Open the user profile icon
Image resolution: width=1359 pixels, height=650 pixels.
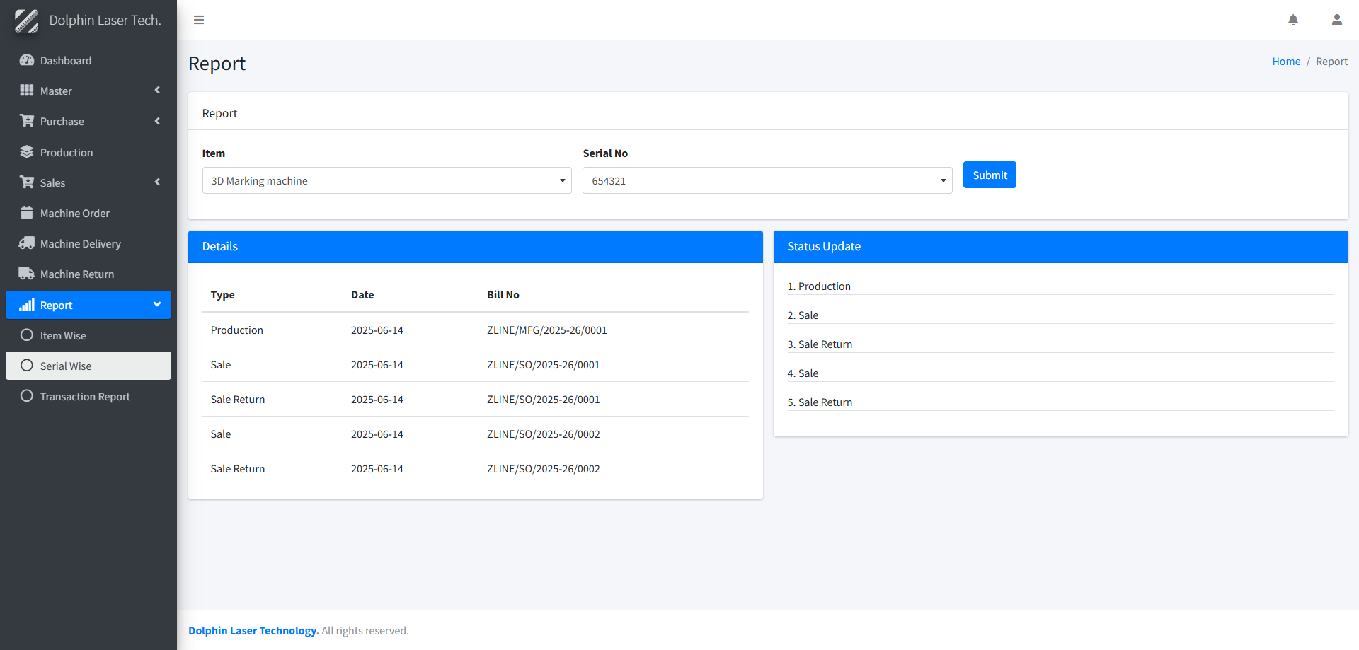click(1336, 20)
